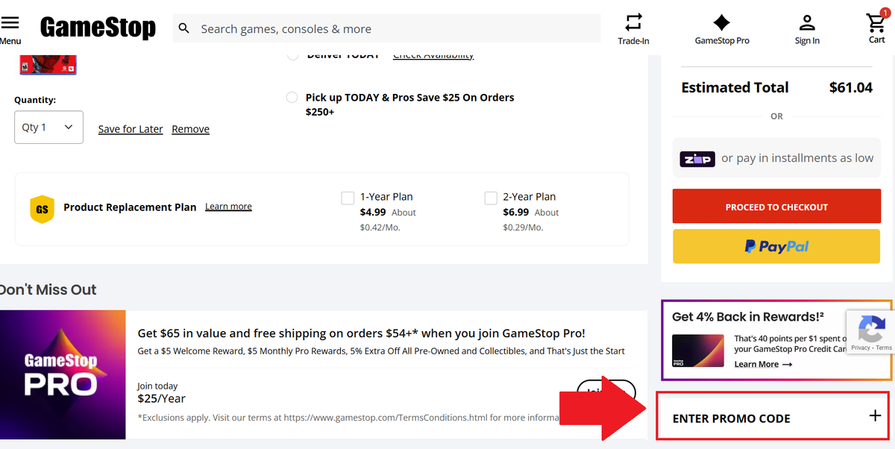Click the Nintendo Switch product thumbnail
The image size is (895, 449).
coord(48,64)
